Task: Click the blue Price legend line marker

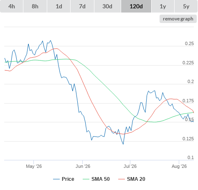Action: point(56,179)
